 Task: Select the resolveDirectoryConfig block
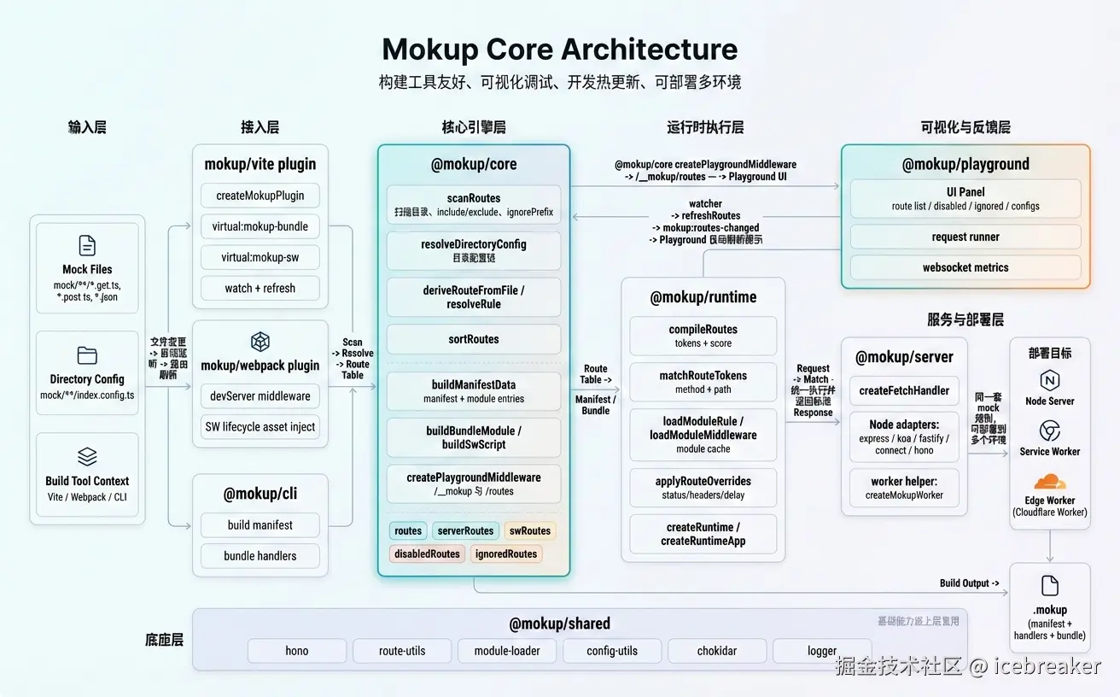click(x=474, y=251)
